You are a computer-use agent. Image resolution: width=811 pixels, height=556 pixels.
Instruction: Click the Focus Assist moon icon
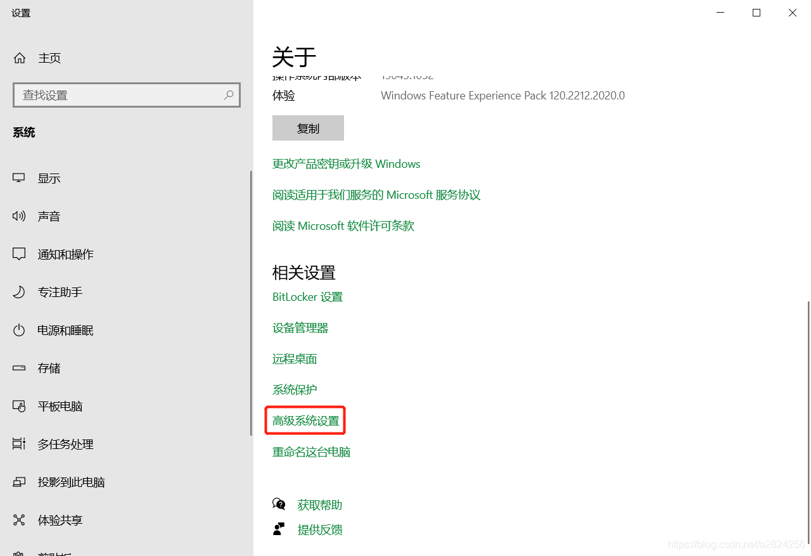[x=19, y=292]
